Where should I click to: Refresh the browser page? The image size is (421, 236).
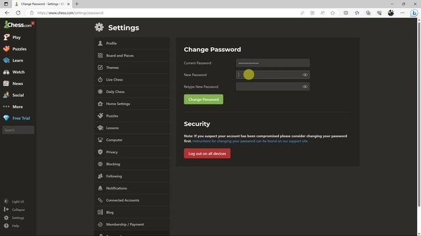point(18,13)
